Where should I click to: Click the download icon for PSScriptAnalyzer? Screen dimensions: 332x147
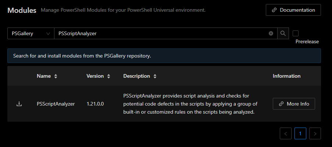19,104
